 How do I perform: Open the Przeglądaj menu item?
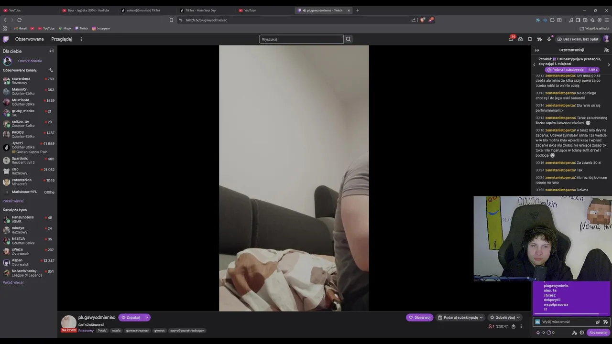(x=61, y=39)
